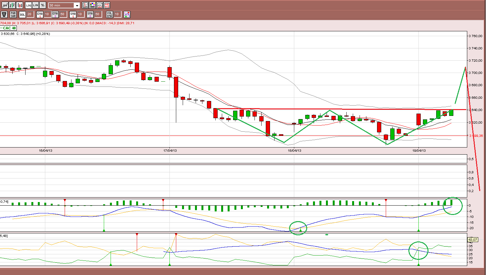Click the C: 3 640,96 (+0,28%) chart readout
This screenshot has width=486, height=275.
33,34
